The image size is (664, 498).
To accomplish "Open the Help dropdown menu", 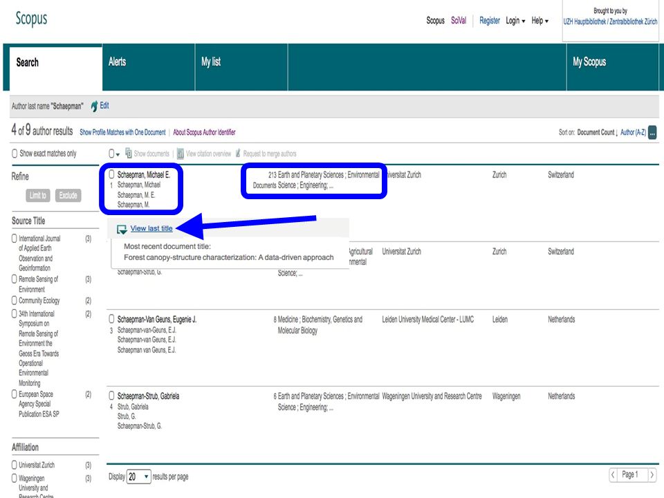I will 540,20.
